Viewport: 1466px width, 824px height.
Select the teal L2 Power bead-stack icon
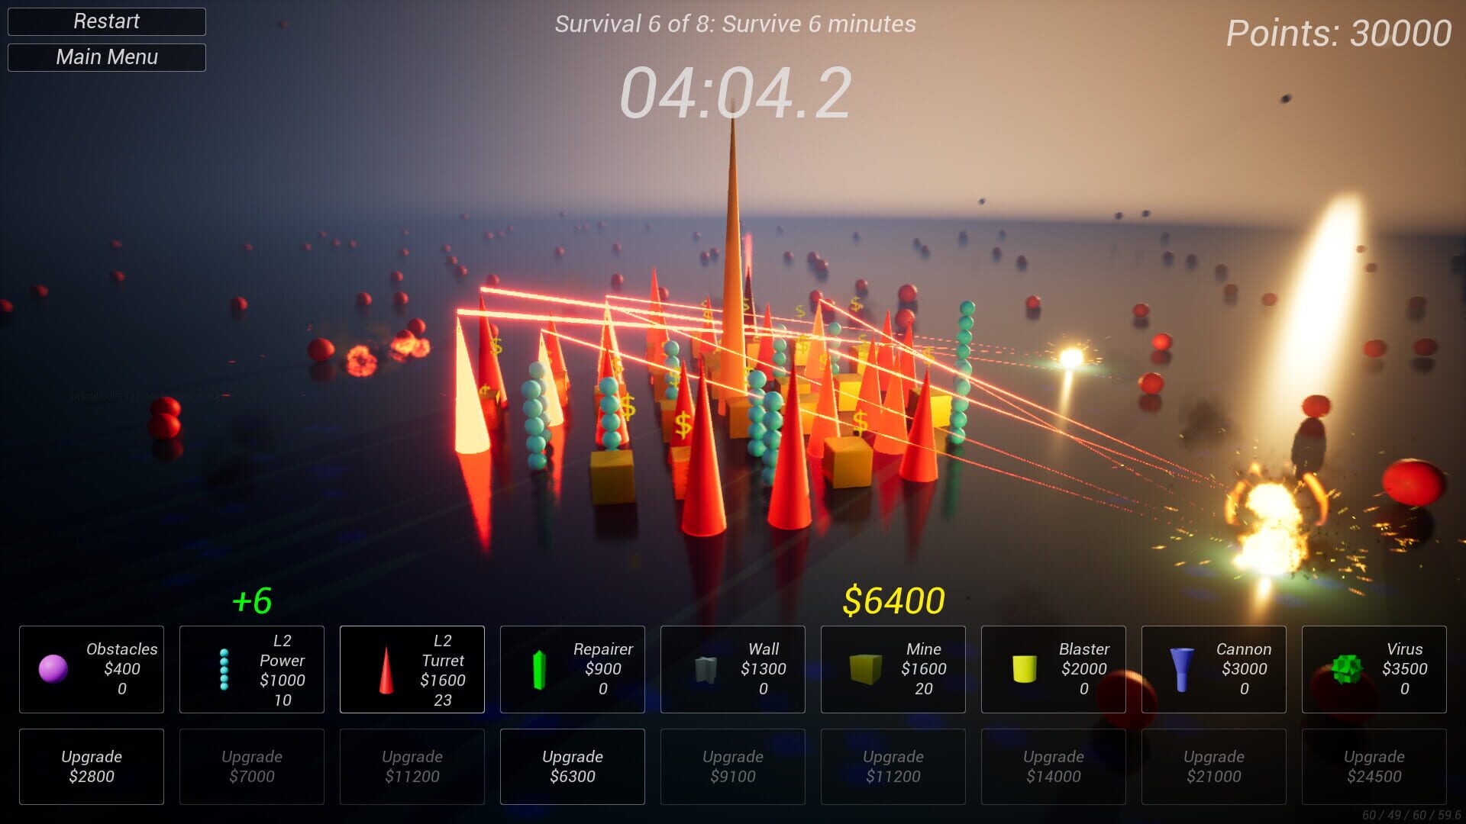tap(224, 669)
